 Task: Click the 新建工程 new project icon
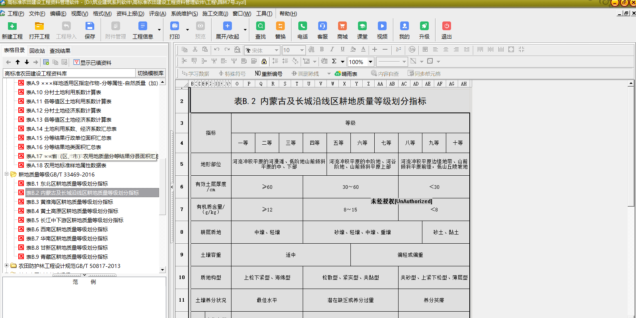[12, 26]
